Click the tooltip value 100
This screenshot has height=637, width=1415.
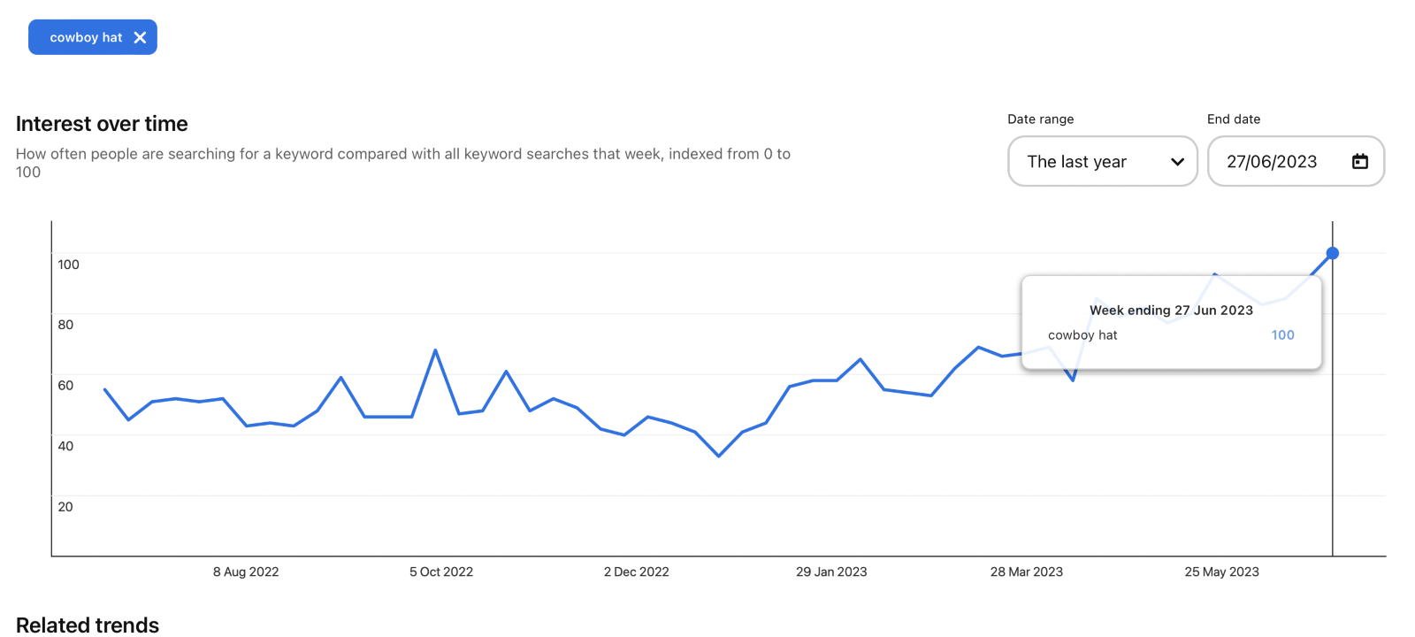1282,334
